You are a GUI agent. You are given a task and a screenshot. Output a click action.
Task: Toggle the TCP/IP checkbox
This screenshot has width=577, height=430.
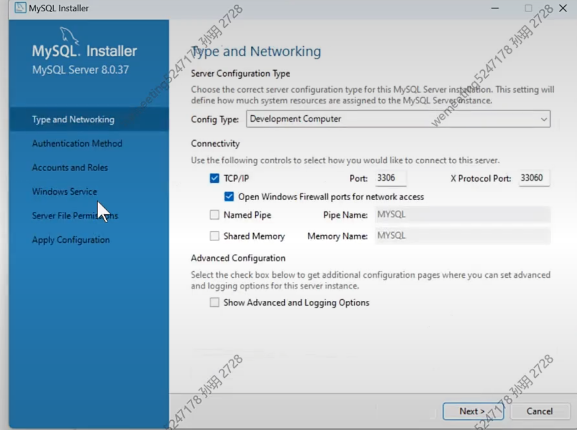(214, 178)
